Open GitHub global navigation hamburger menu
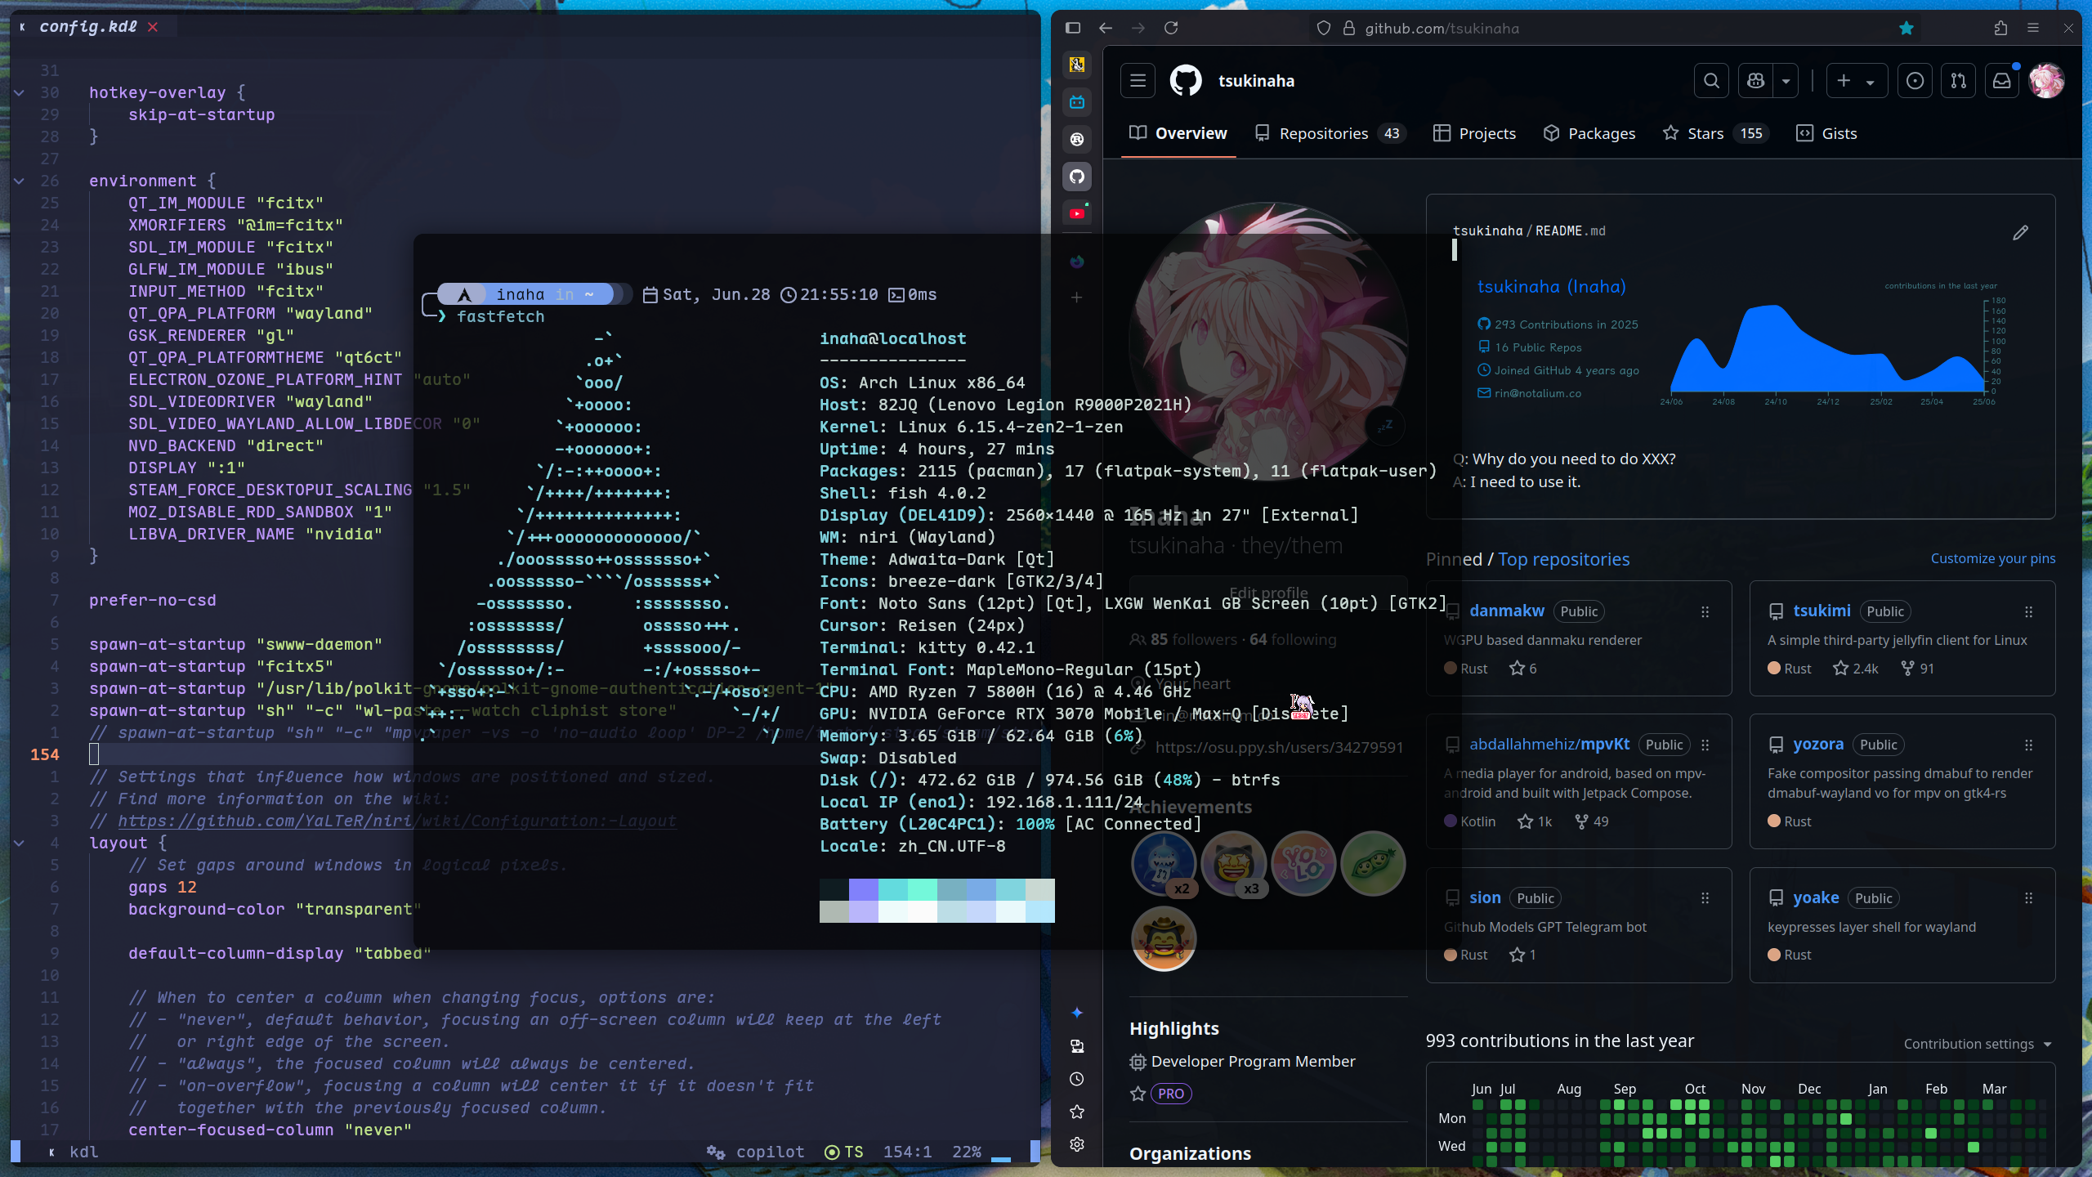2092x1177 pixels. [1138, 80]
